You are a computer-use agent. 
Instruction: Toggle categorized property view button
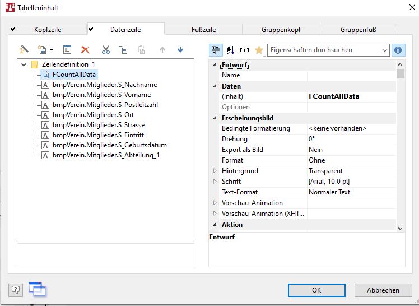point(216,50)
